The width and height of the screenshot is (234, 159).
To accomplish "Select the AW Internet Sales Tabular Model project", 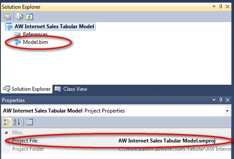I will 50,26.
